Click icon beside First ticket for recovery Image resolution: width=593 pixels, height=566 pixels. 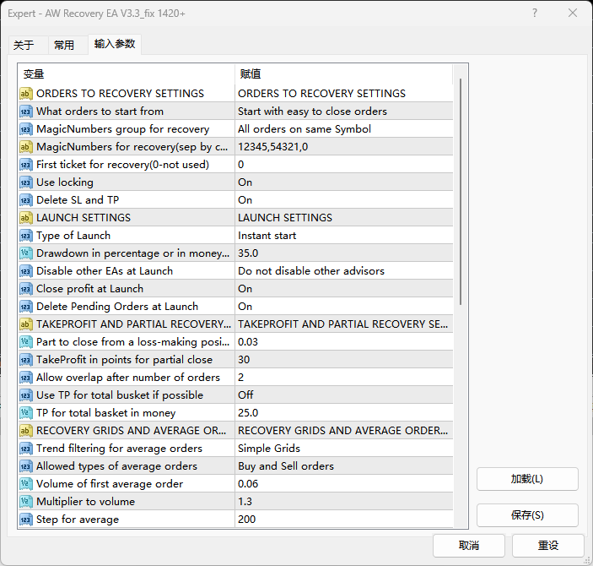click(25, 165)
